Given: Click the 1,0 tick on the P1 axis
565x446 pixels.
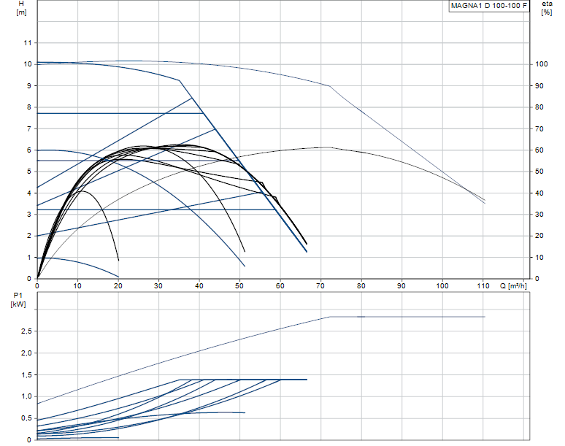Looking at the screenshot, I should point(27,396).
